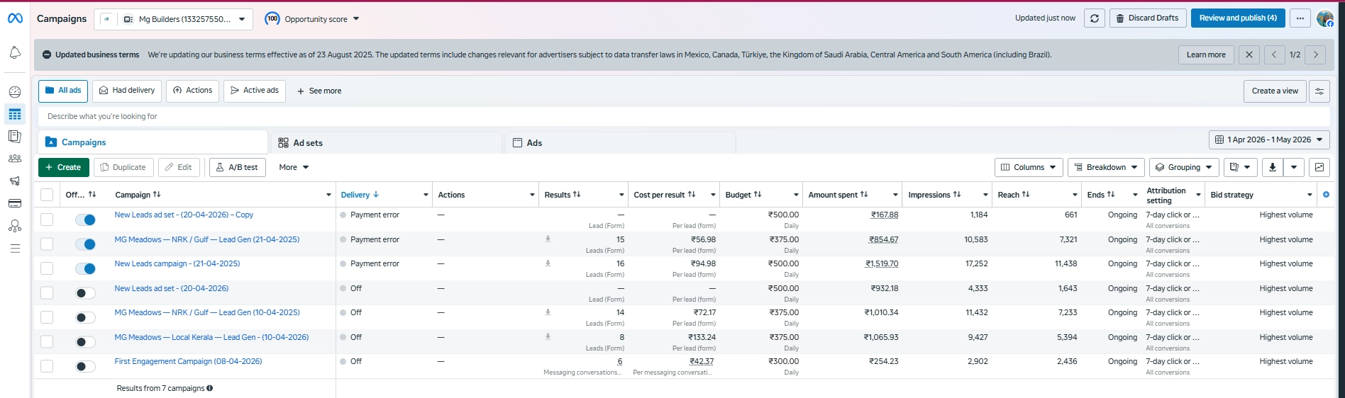This screenshot has width=1345, height=398.
Task: Open the Columns dropdown
Action: [x=1029, y=167]
